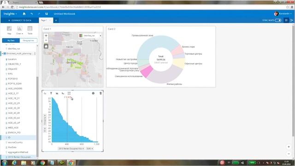This screenshot has width=295, height=166.
Task: Redo the last action
Action: click(39, 14)
